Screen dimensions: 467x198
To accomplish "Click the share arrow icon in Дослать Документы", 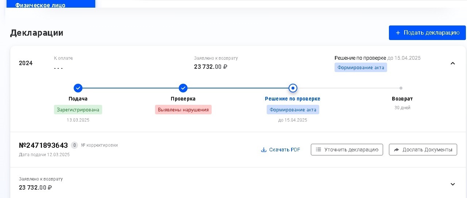I will pyautogui.click(x=397, y=150).
